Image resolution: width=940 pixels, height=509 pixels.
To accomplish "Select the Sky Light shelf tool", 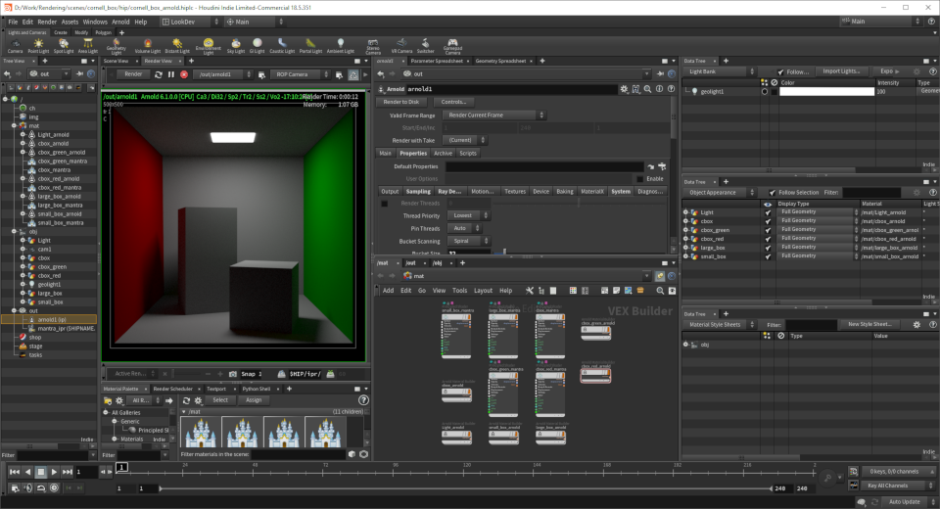I will (236, 46).
